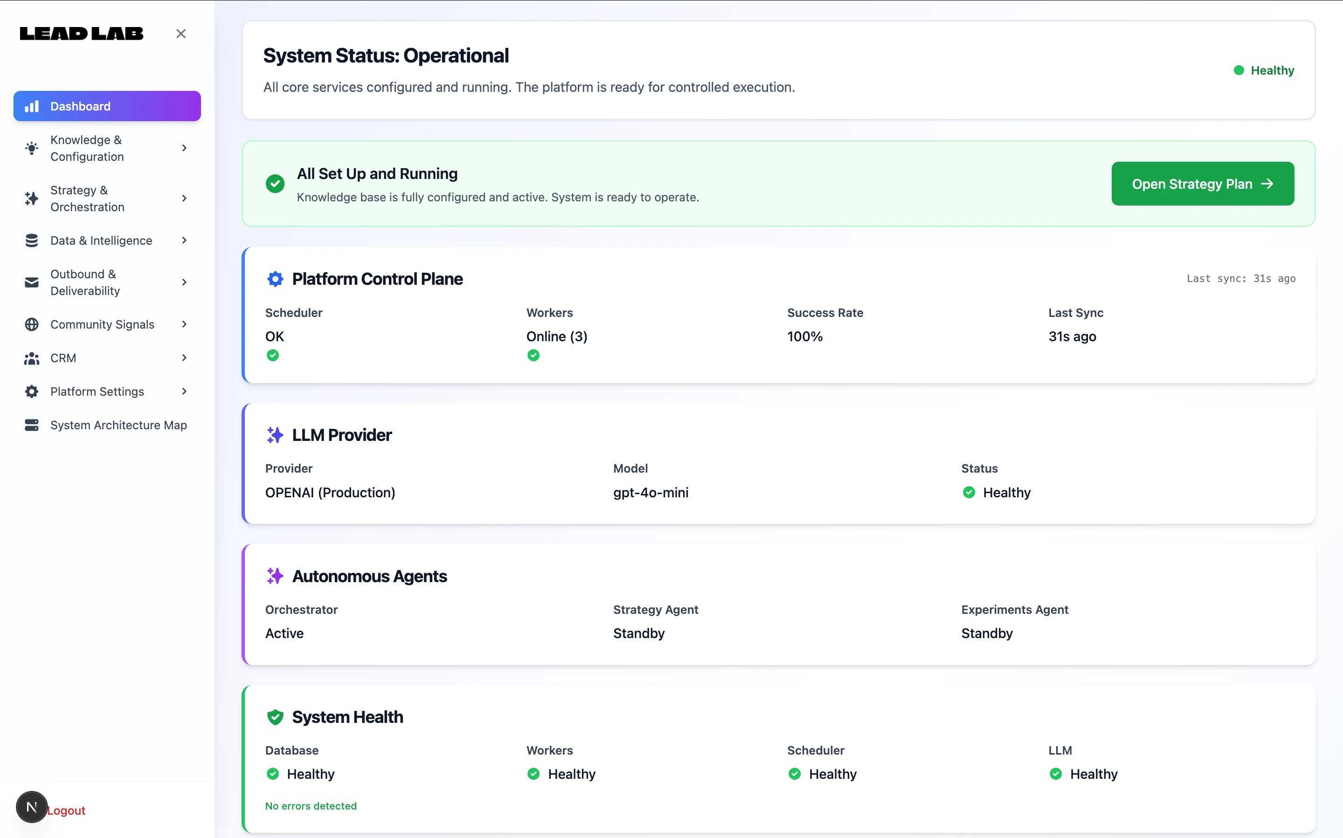
Task: Click the Community Signals globe icon
Action: [32, 324]
